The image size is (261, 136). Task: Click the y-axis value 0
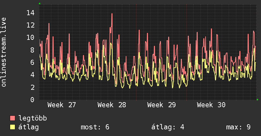point(32,100)
